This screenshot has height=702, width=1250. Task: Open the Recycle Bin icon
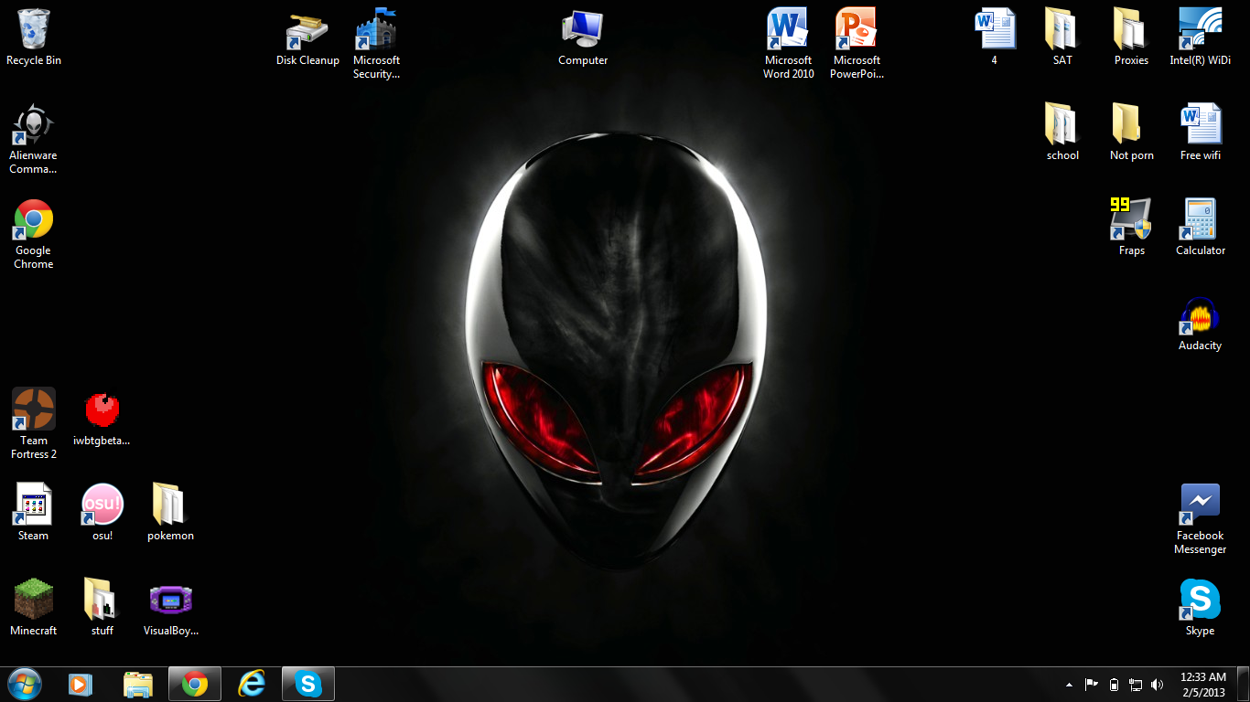[x=34, y=30]
